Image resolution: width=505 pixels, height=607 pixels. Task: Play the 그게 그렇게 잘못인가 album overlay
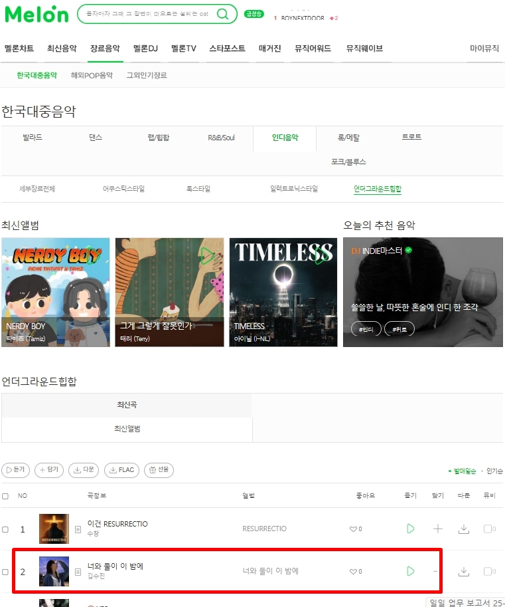tap(207, 255)
